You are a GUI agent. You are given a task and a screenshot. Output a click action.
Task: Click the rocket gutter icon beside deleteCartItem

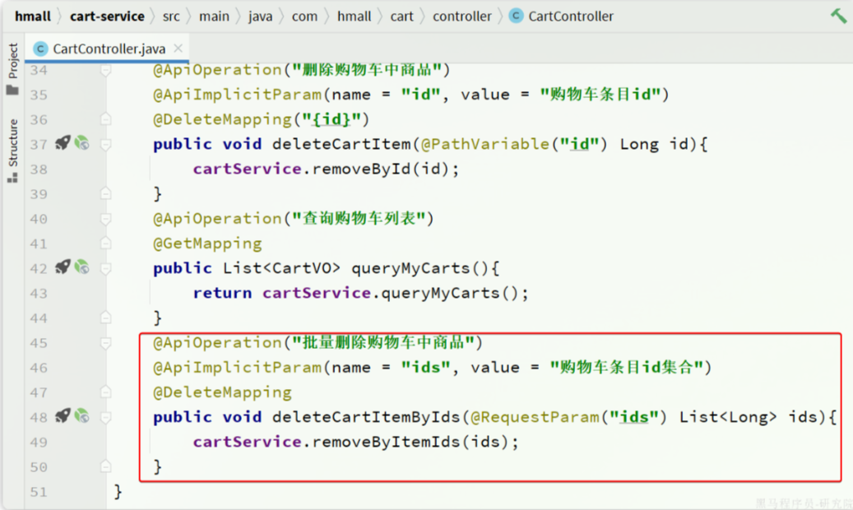(63, 144)
